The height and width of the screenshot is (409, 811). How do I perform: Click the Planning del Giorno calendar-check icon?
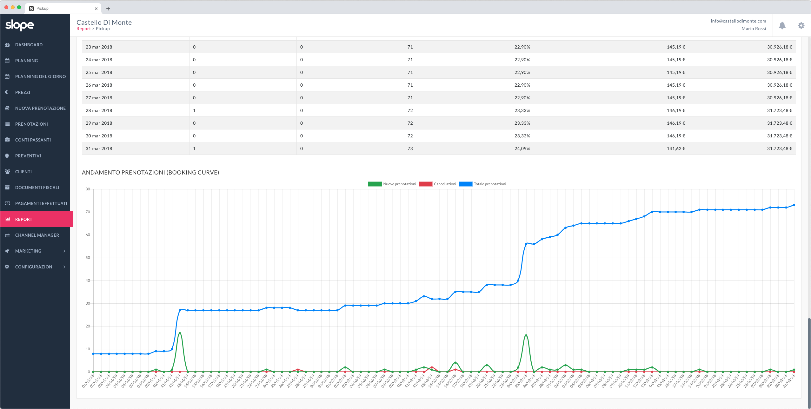coord(7,76)
